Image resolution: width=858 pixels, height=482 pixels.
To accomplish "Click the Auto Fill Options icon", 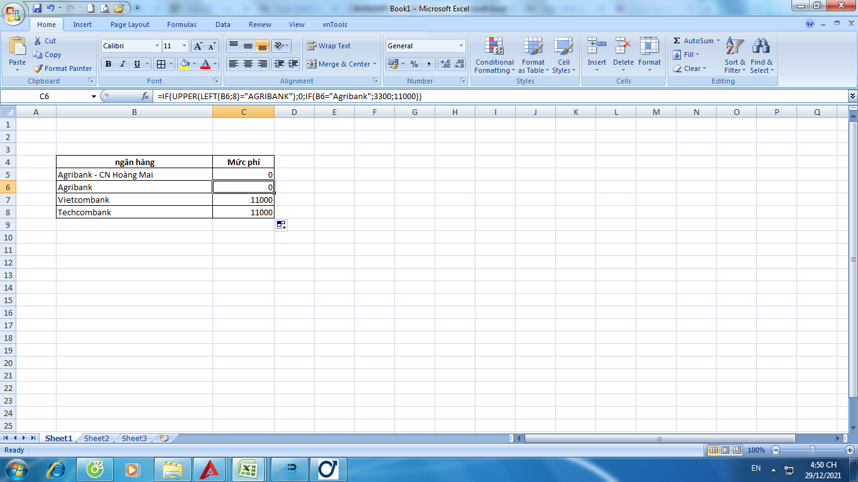I will pos(281,225).
